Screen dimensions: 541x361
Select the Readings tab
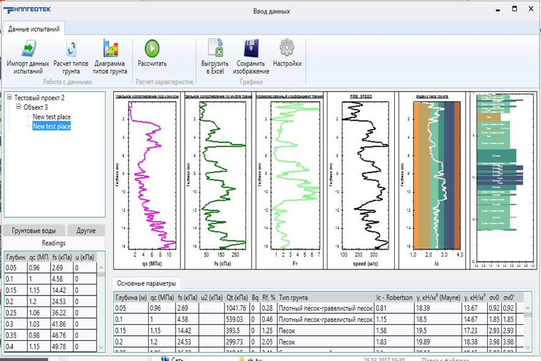tap(54, 243)
